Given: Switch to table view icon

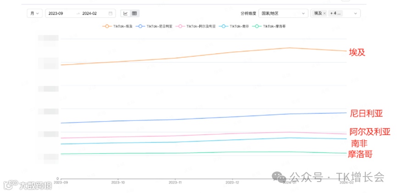Looking at the screenshot, I should (134, 13).
